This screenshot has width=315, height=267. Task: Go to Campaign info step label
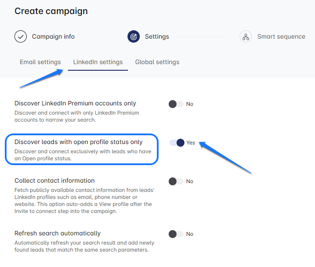pyautogui.click(x=53, y=36)
